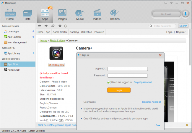Open the Music section

(80, 15)
